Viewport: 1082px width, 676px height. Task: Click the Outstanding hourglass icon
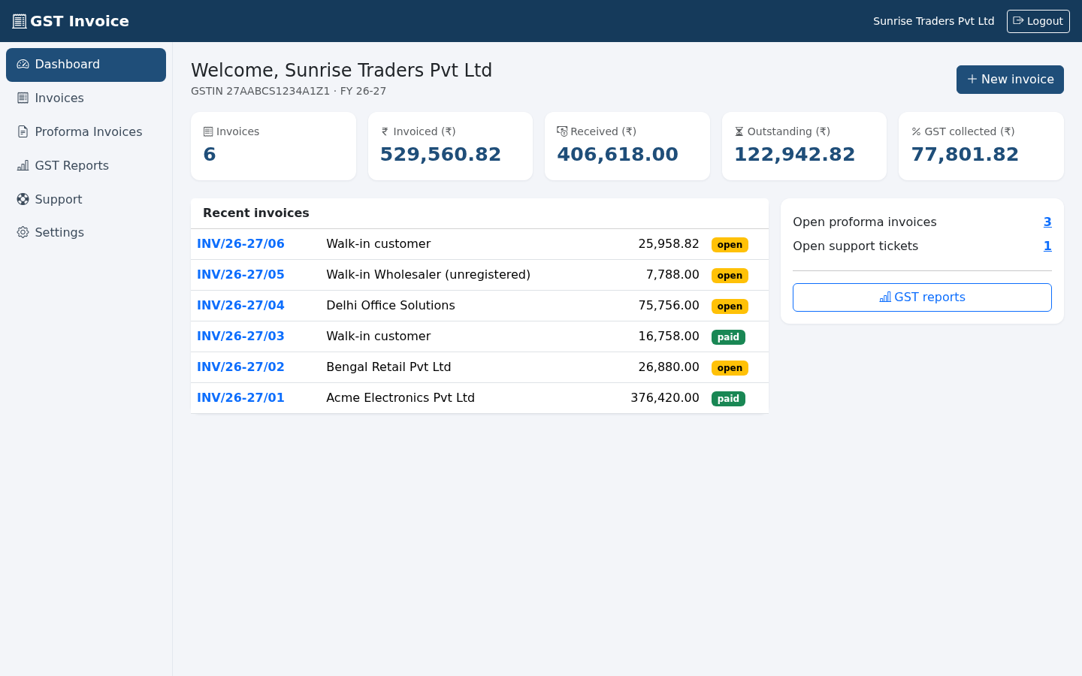click(x=739, y=131)
